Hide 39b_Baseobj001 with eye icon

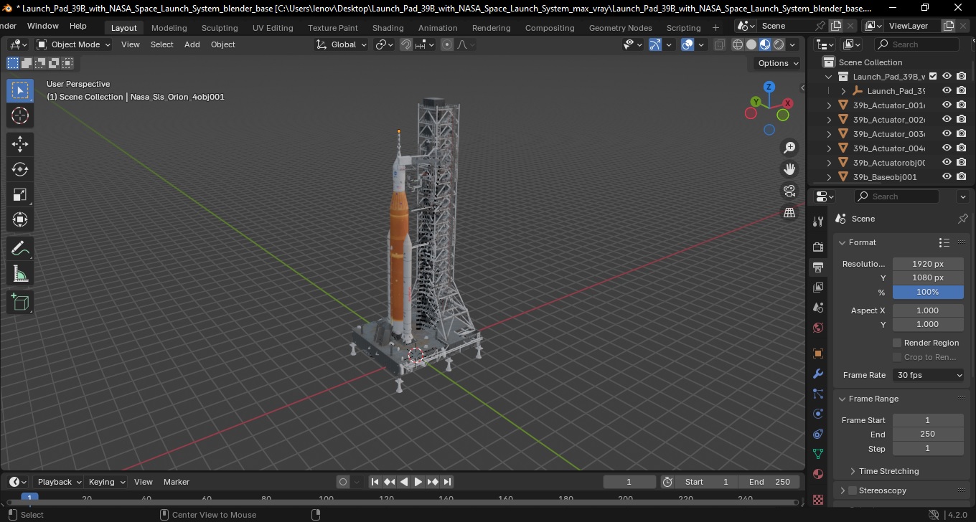(947, 176)
